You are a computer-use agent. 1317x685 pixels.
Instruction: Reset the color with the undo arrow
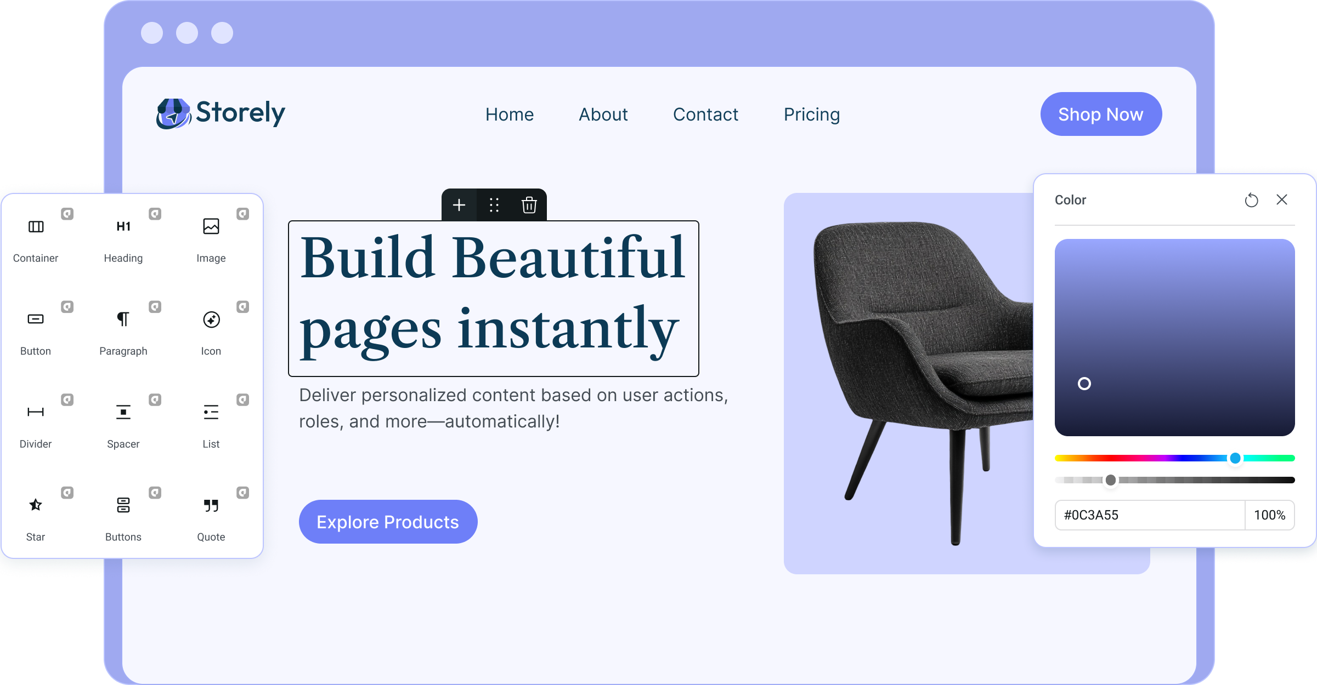pyautogui.click(x=1251, y=200)
